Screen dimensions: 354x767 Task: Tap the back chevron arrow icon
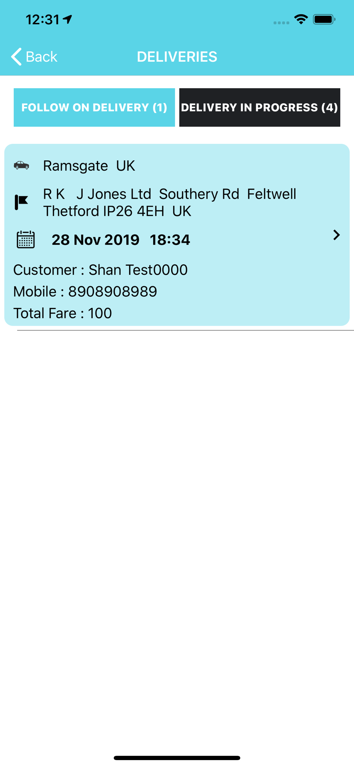point(16,57)
